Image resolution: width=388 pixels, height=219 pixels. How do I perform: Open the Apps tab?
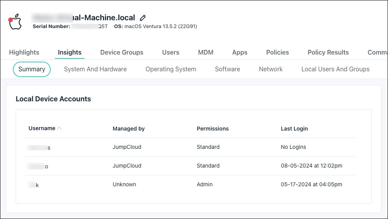coord(240,52)
